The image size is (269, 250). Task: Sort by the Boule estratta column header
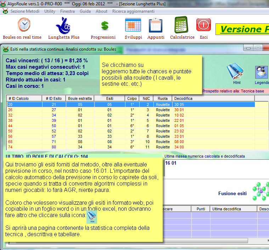coord(80,98)
